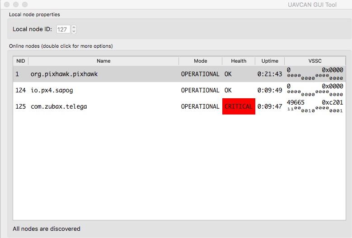Viewport: 352px width, 238px height.
Task: Click the 'All nodes are discovered' status text
Action: 47,229
